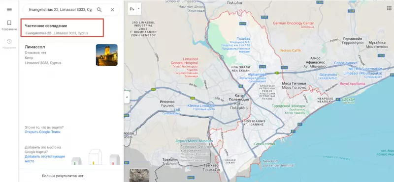Click Больше результатов нет text
Screen dimensions: 394x182
point(63,176)
